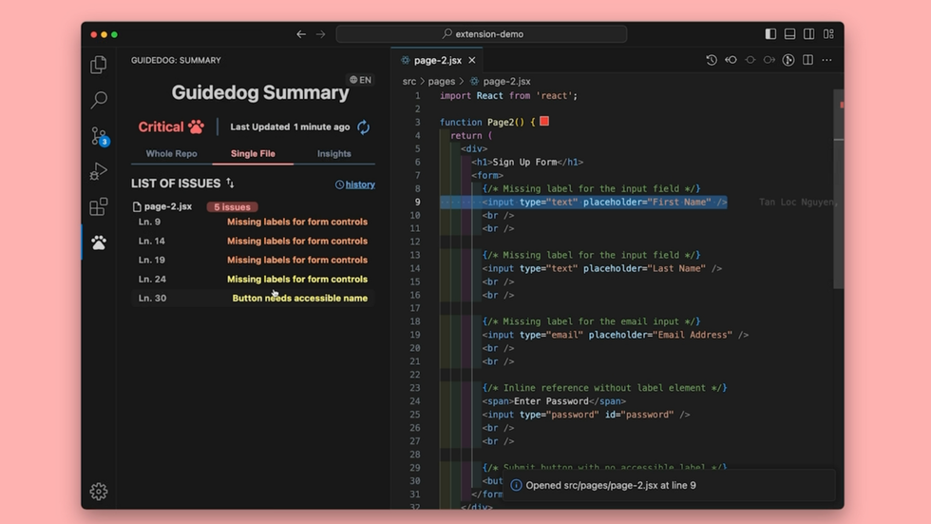931x524 pixels.
Task: Click the highlighted First Name input code line
Action: click(x=583, y=202)
